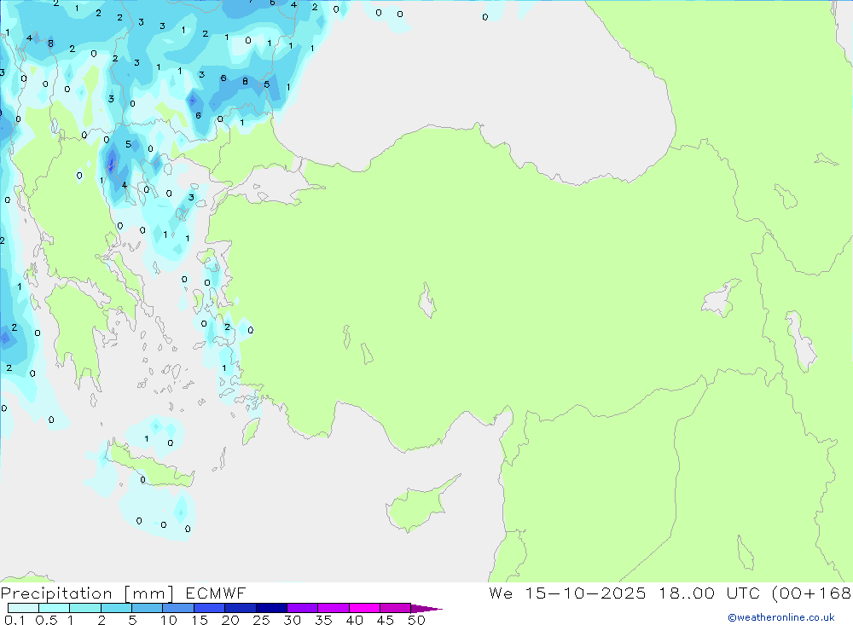Pick the 40–45 mm magenta legend swatch
853x625 pixels.
click(x=364, y=608)
